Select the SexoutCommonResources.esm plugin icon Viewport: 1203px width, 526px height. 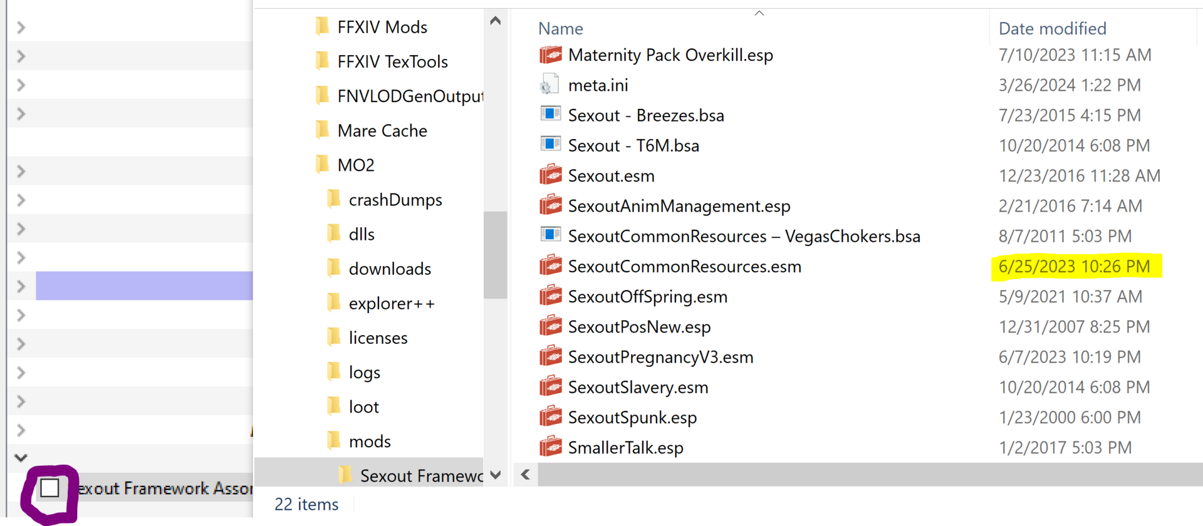(551, 266)
